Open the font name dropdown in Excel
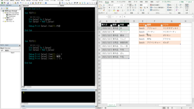Screen dimensions: 194x109 [x=120, y=5]
